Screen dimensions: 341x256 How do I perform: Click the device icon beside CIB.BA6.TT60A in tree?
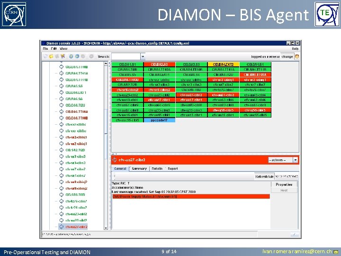(x=61, y=112)
